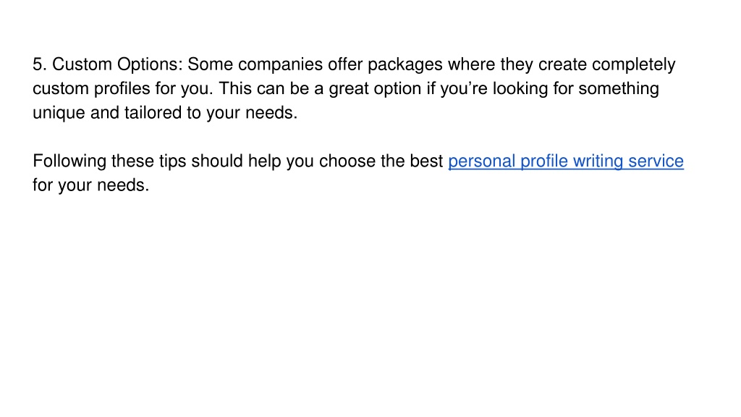Image resolution: width=741 pixels, height=417 pixels.
Task: Open the personal profile writing service link
Action: [566, 161]
